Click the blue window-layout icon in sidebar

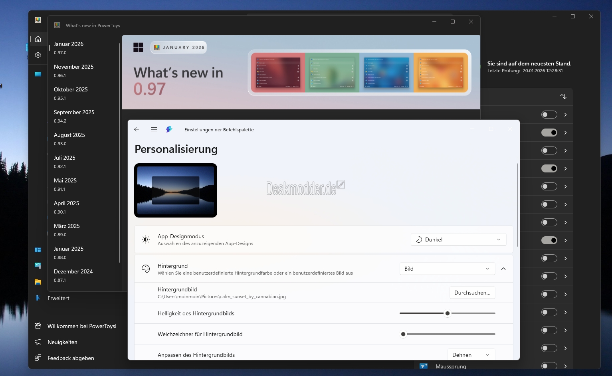[38, 250]
